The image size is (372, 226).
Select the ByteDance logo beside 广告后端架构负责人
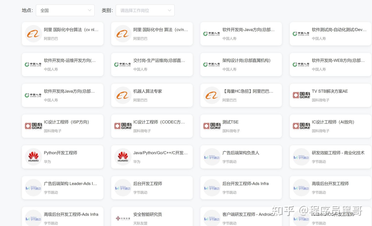tap(212, 157)
